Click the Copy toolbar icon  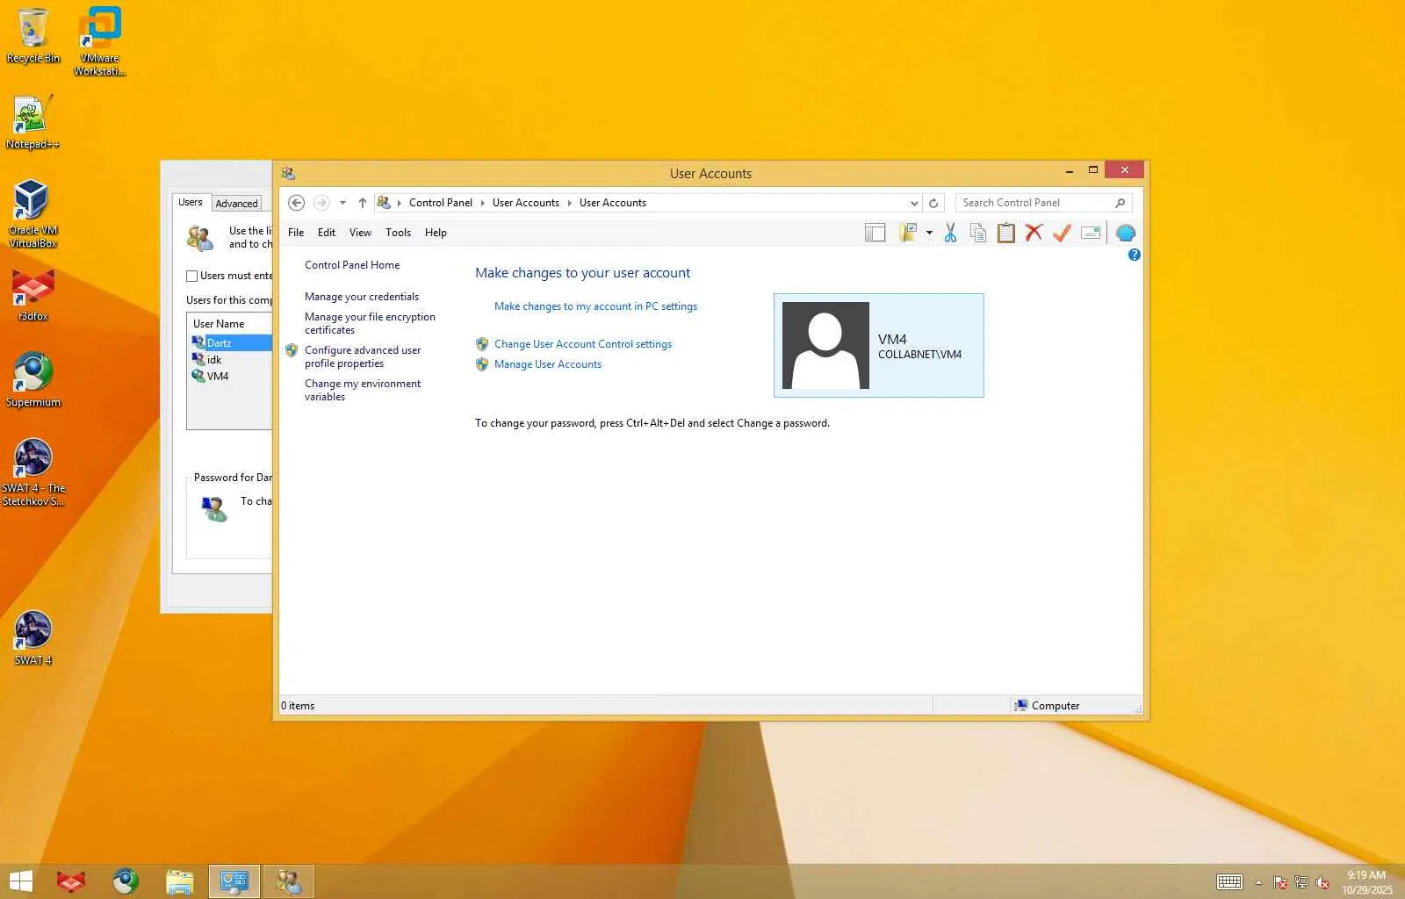click(978, 233)
